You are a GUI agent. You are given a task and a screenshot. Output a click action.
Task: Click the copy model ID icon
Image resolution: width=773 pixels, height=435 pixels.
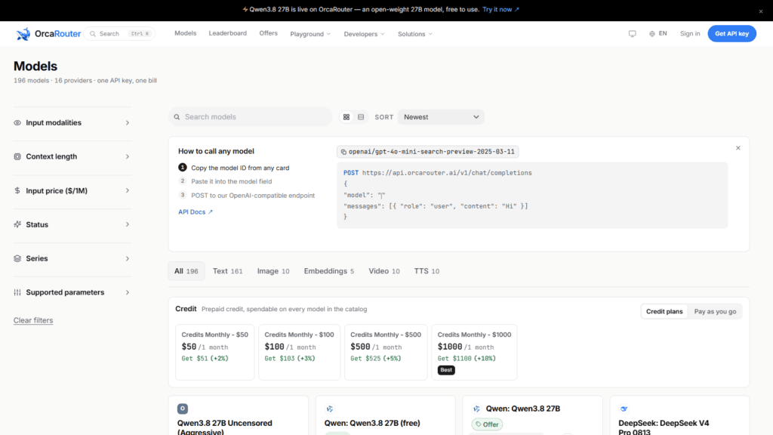(343, 152)
